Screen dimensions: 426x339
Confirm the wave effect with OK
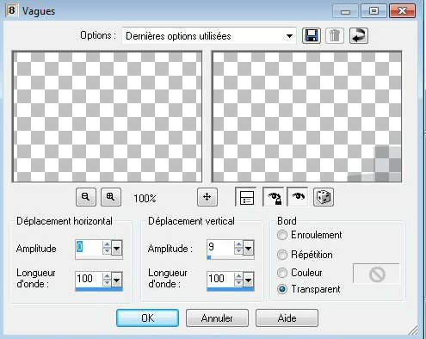147,317
